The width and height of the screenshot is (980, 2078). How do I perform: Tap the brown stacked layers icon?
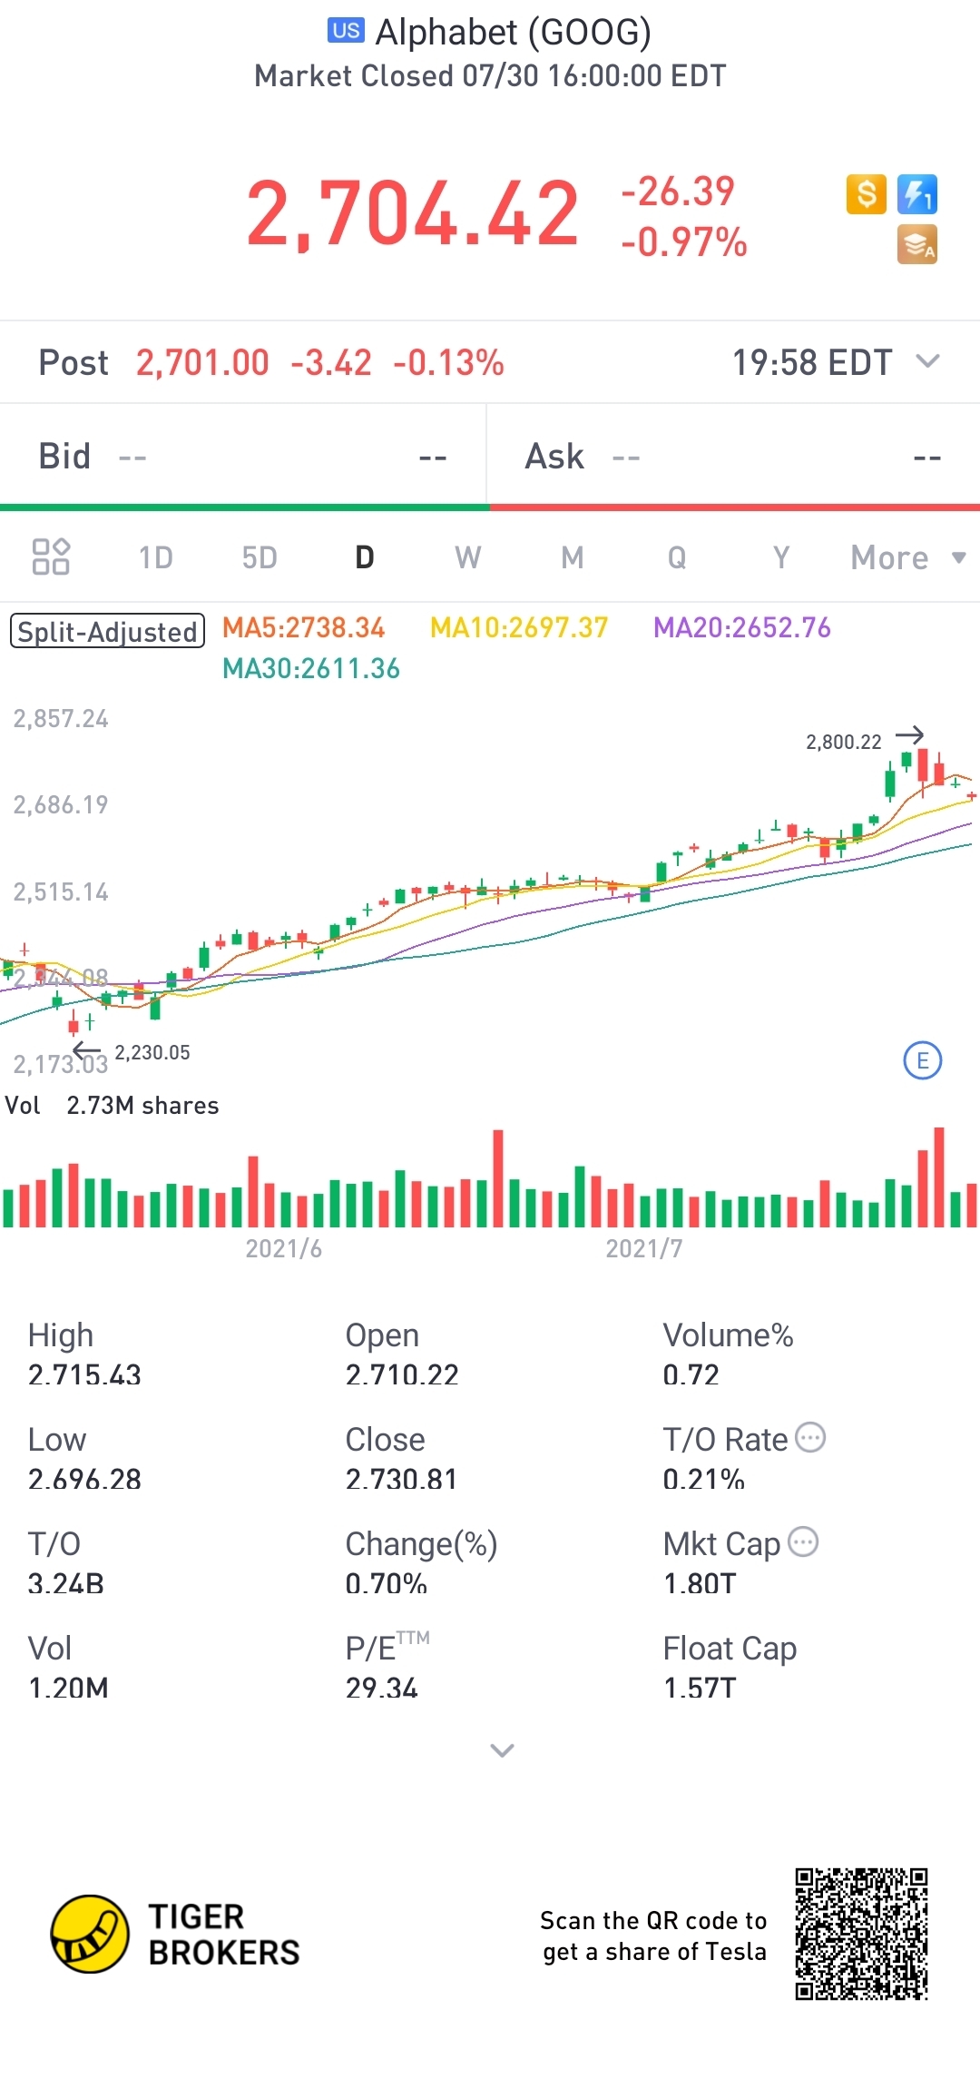(917, 245)
